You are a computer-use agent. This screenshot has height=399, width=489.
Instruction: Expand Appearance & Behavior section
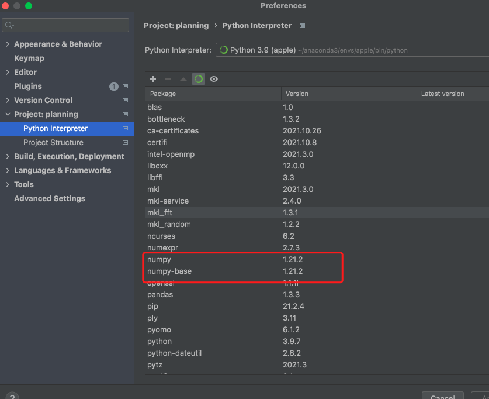pyautogui.click(x=8, y=44)
